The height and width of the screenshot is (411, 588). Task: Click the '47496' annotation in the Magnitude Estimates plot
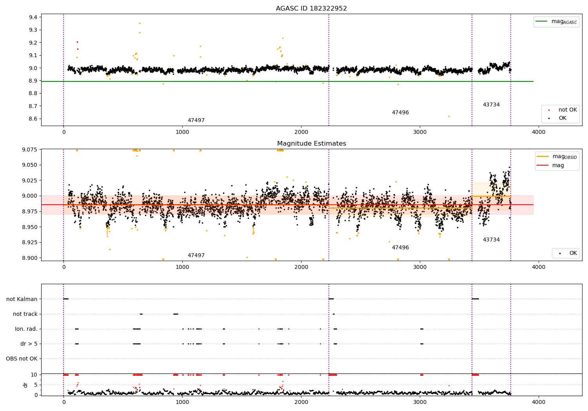coord(400,248)
